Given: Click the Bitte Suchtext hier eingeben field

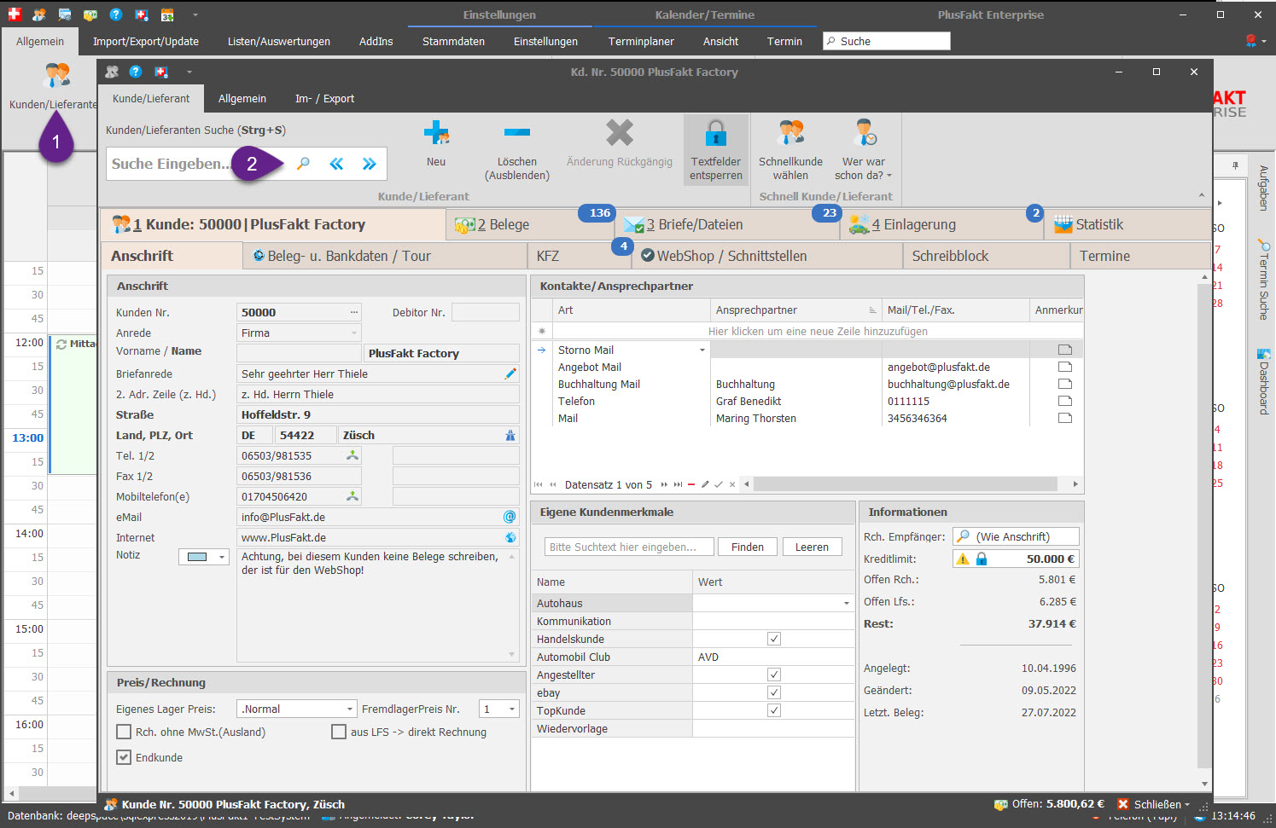Looking at the screenshot, I should 628,547.
